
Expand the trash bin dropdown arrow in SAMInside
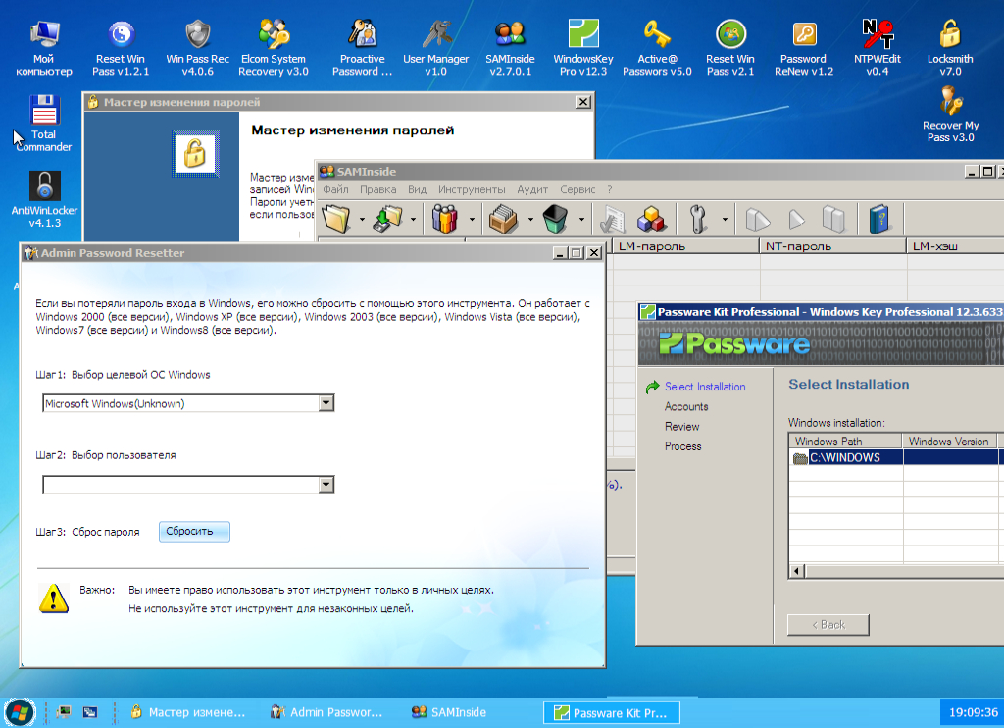point(581,219)
